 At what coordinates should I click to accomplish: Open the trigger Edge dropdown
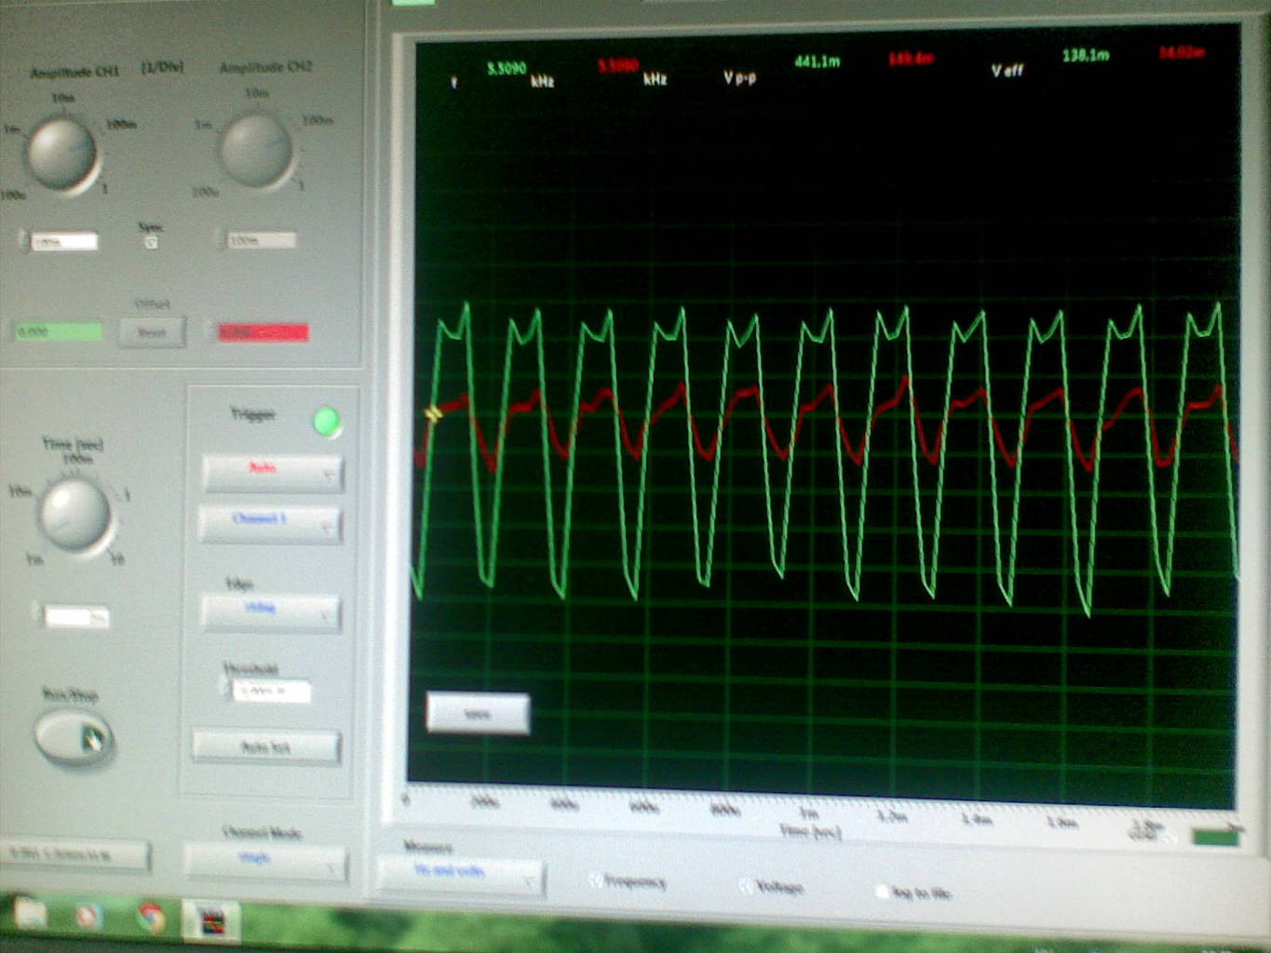pos(270,611)
